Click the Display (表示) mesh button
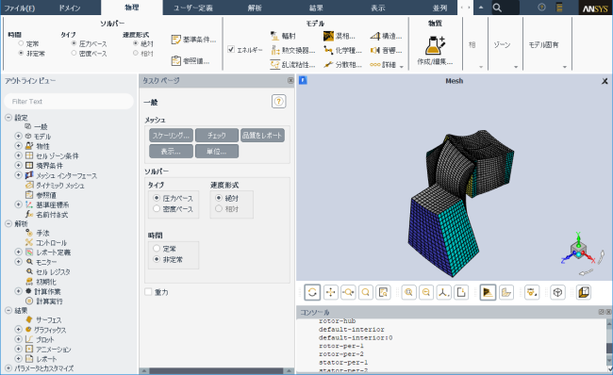Viewport: 613px width, 375px height. 171,151
